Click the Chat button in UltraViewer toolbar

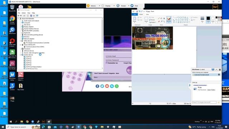pyautogui.click(x=135, y=6)
